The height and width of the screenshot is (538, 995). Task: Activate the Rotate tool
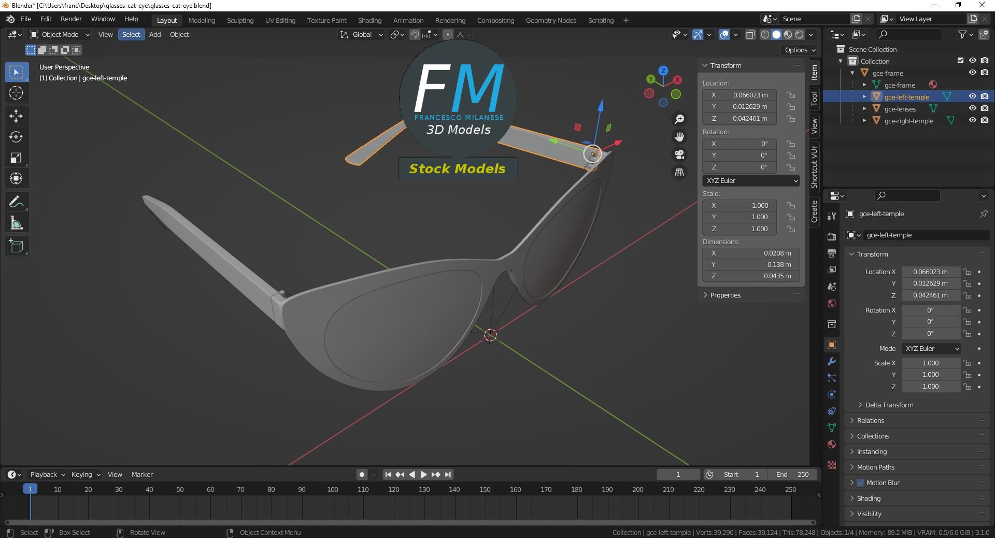tap(16, 137)
